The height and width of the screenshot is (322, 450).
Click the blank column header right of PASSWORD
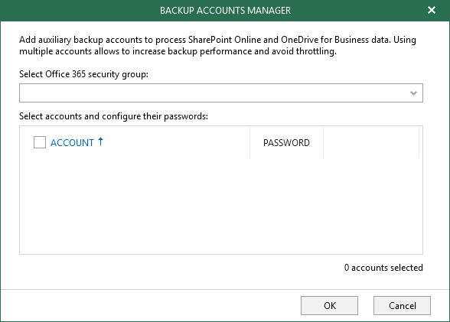pyautogui.click(x=371, y=142)
